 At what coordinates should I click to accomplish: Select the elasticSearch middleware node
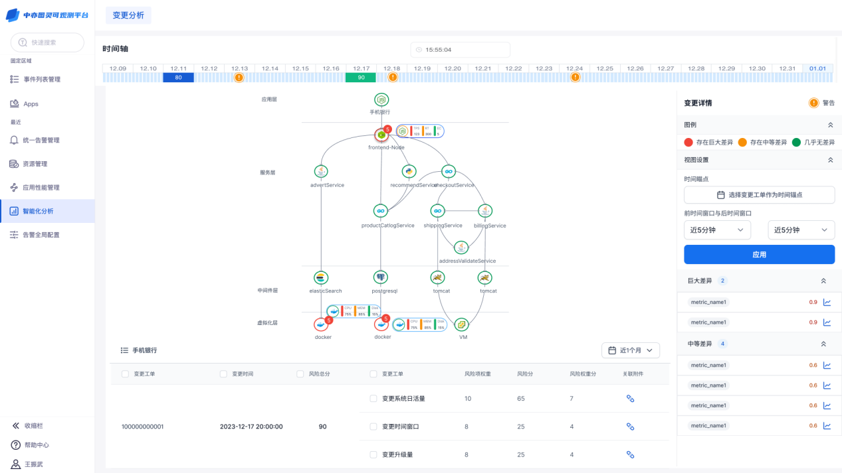click(x=321, y=277)
